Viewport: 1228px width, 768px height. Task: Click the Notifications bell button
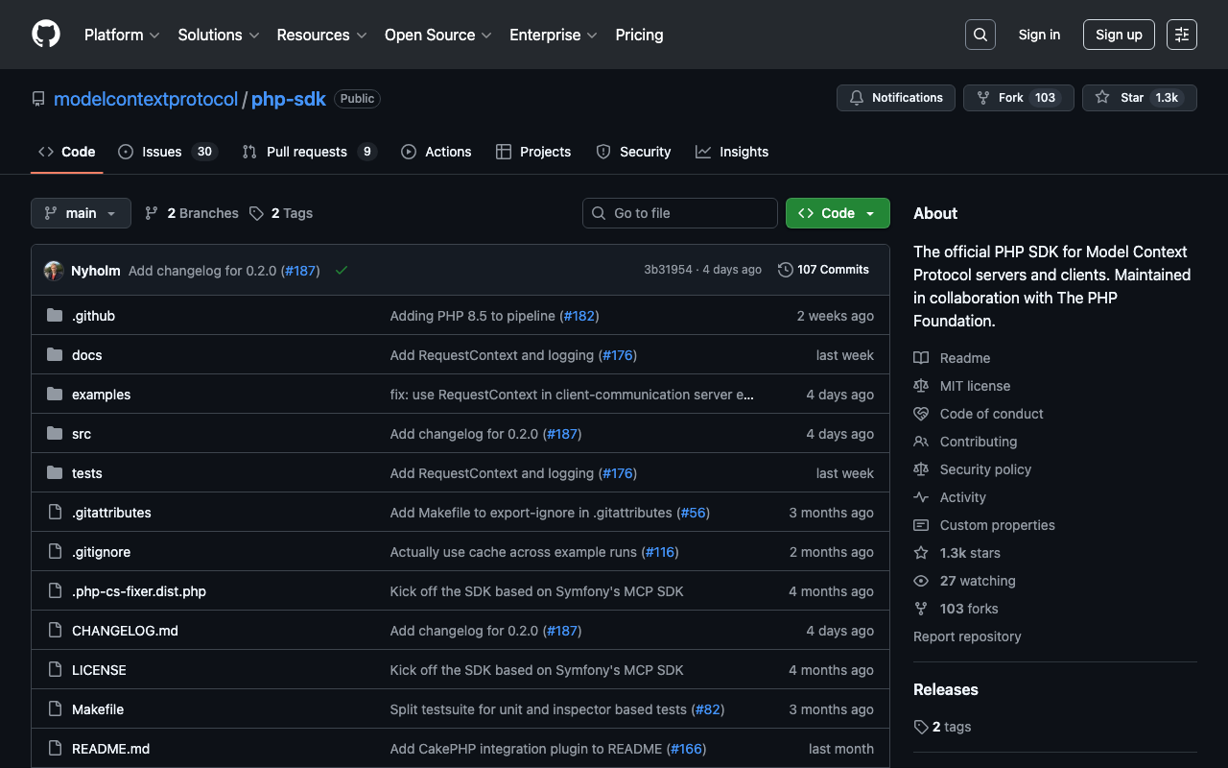[896, 98]
